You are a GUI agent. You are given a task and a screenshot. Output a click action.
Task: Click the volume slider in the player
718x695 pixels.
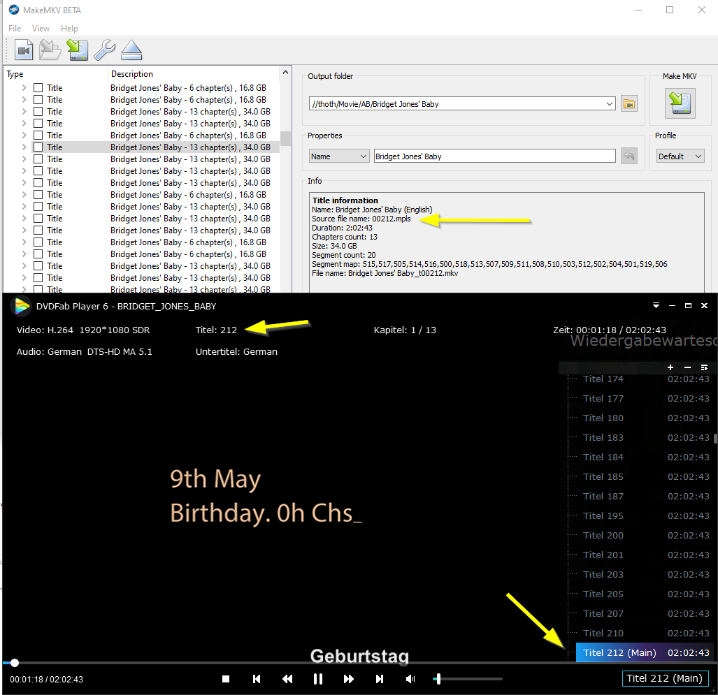pyautogui.click(x=467, y=679)
